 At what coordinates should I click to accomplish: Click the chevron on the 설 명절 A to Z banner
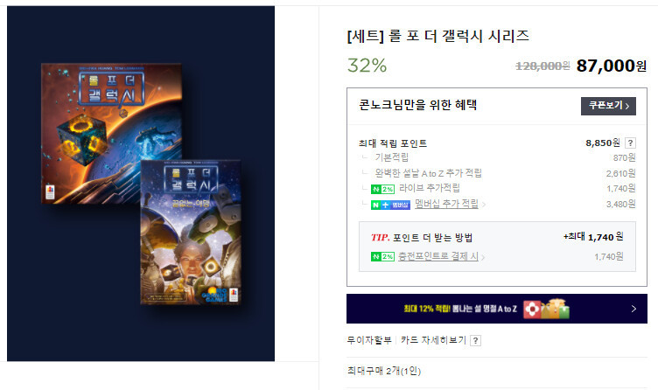coord(633,309)
